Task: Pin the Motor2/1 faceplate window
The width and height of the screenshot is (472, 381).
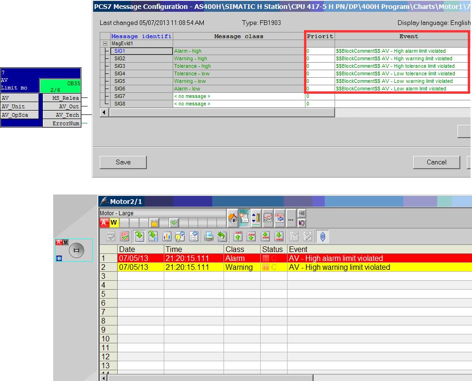Action: pyautogui.click(x=302, y=213)
